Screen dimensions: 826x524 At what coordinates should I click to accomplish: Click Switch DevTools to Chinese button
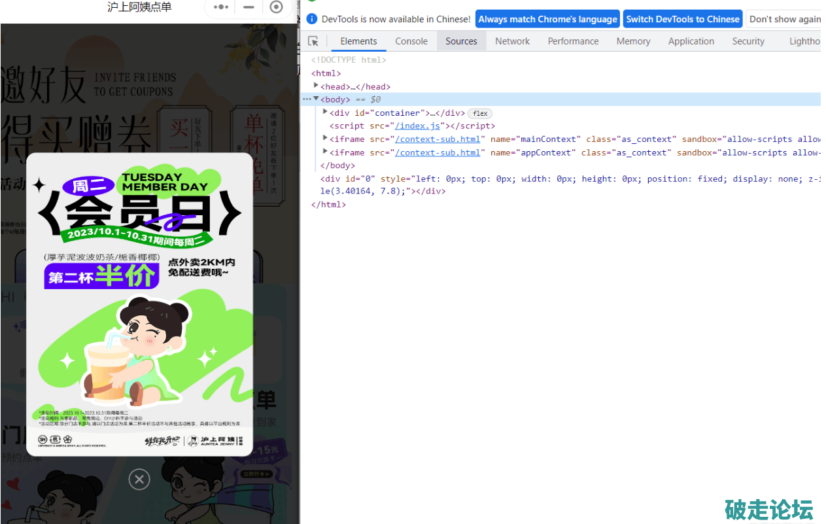(x=682, y=19)
